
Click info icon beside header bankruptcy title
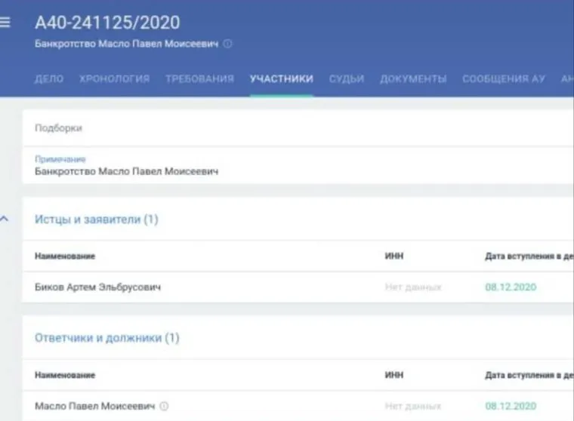228,44
